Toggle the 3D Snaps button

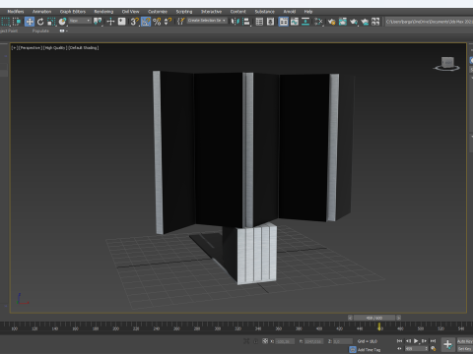(x=135, y=22)
